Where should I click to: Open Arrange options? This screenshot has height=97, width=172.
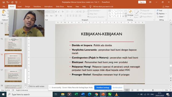click(130, 13)
